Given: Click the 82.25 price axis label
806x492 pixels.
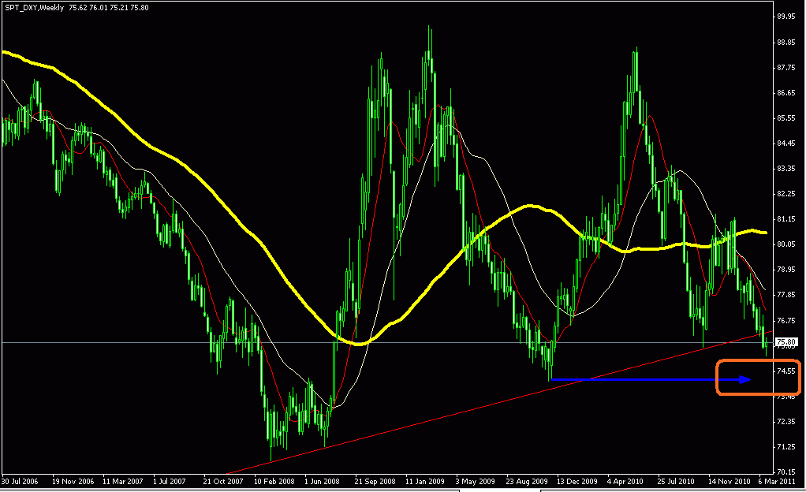Looking at the screenshot, I should [786, 193].
